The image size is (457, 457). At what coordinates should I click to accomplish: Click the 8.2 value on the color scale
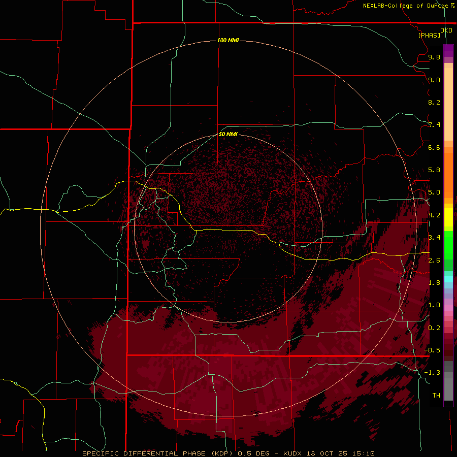click(x=434, y=102)
